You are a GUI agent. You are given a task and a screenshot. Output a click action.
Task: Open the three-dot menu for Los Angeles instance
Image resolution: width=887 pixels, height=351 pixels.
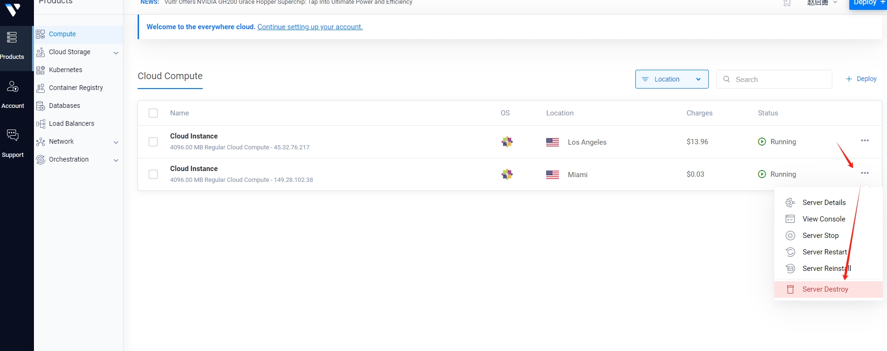865,140
